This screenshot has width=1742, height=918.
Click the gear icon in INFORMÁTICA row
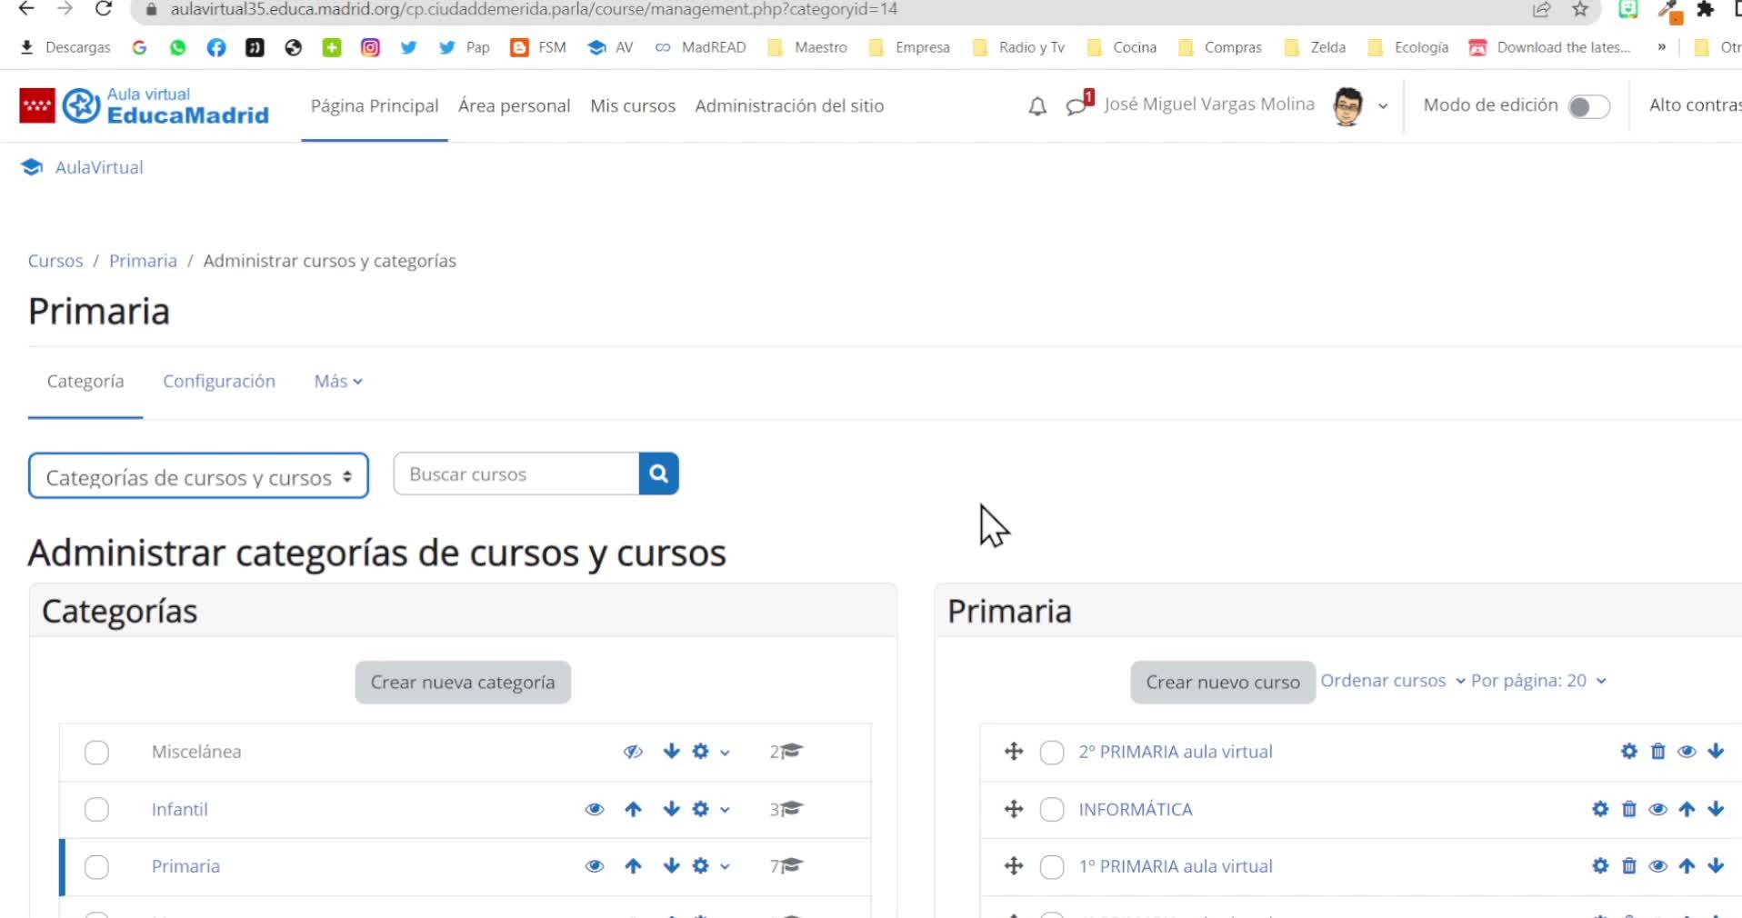tap(1600, 809)
